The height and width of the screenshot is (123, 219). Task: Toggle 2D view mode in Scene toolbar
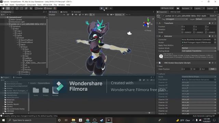[x=68, y=14]
